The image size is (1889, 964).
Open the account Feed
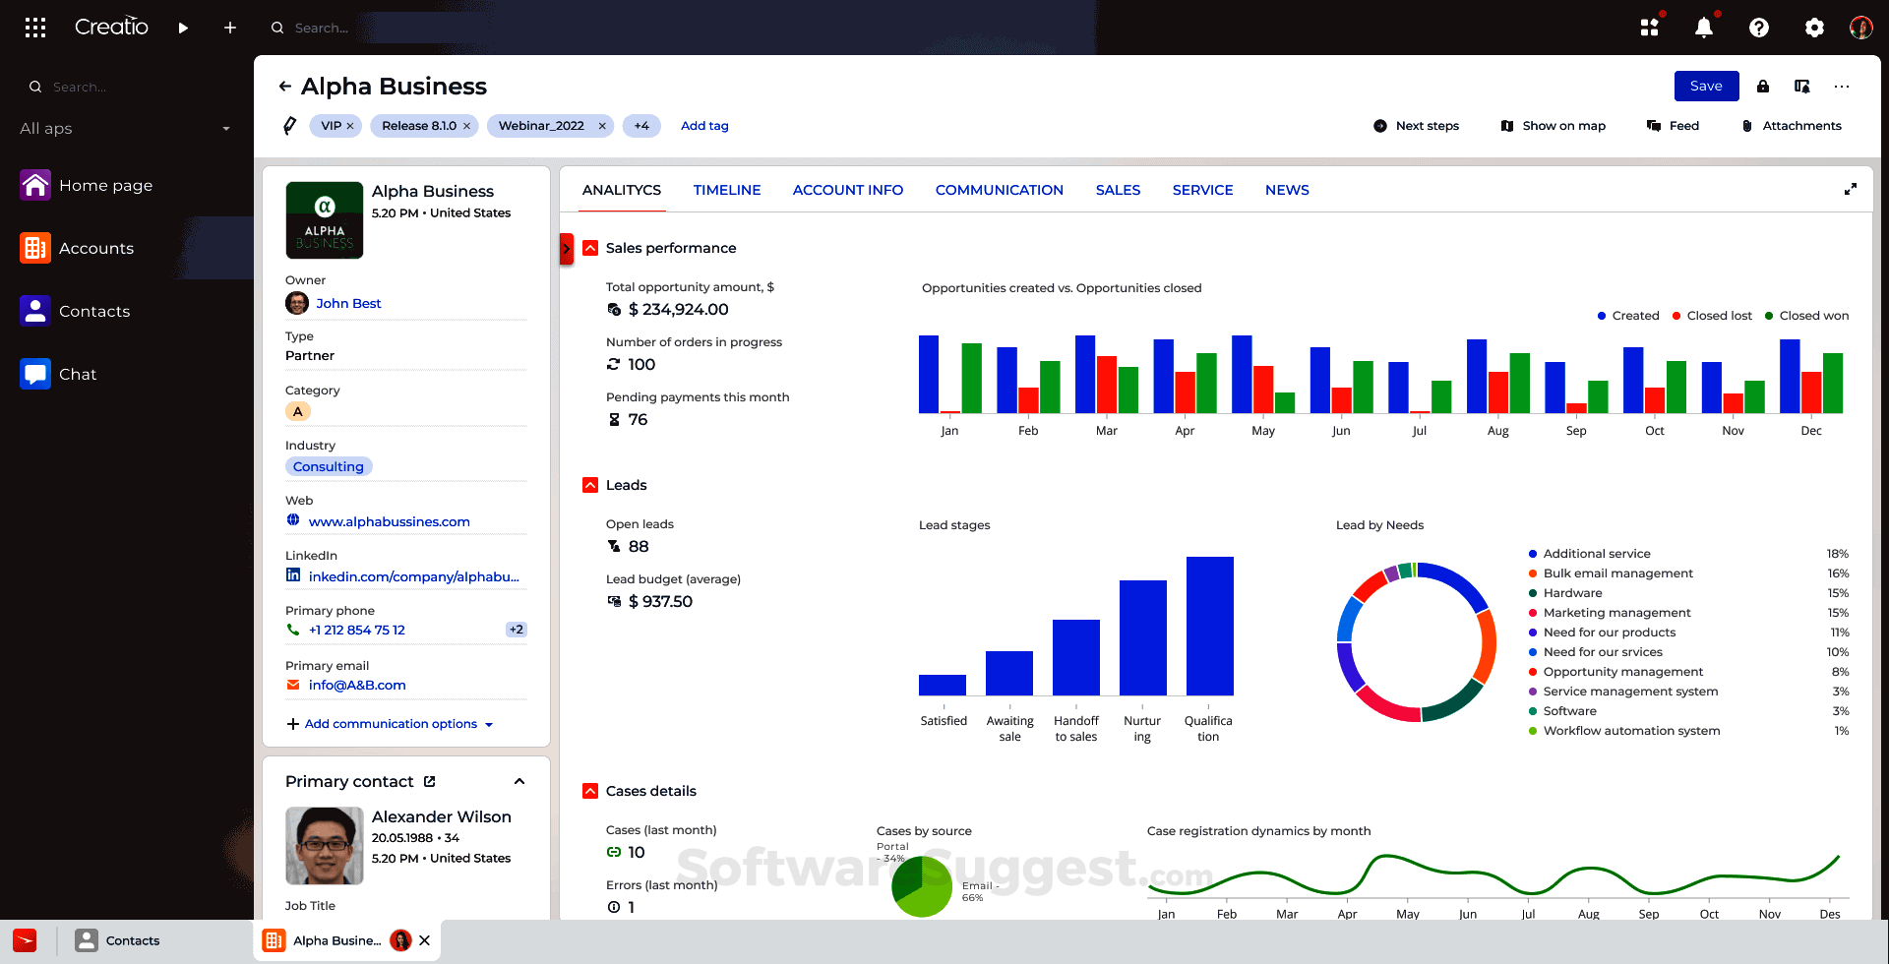coord(1673,126)
